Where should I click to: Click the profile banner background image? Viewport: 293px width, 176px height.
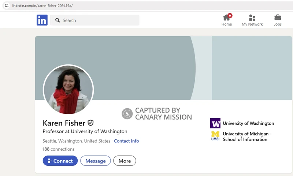click(163, 68)
